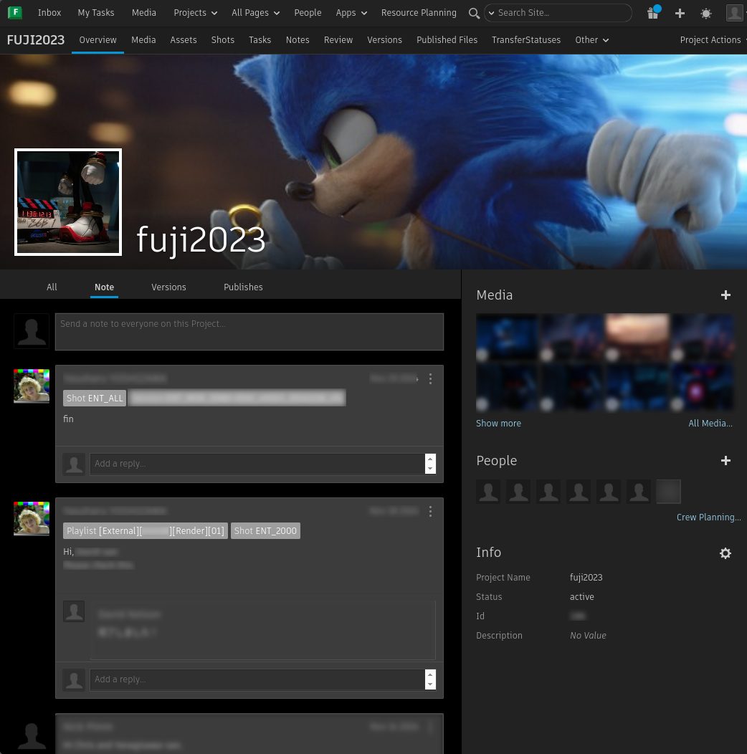Screen dimensions: 747x754
Task: Switch to the Versions activity tab
Action: (x=168, y=287)
